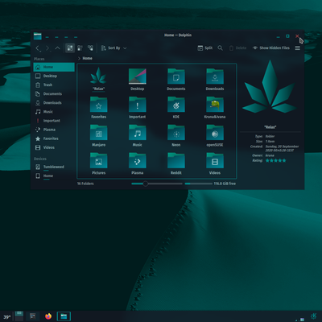
Task: Open the virtual desktop pager in taskbar
Action: pyautogui.click(x=19, y=316)
